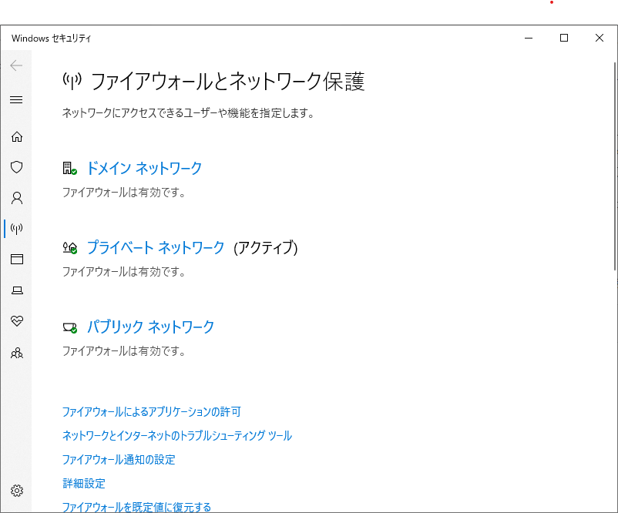618x513 pixels.
Task: Click the ネットワークにアクセスできるユーザー description text
Action: pyautogui.click(x=188, y=113)
